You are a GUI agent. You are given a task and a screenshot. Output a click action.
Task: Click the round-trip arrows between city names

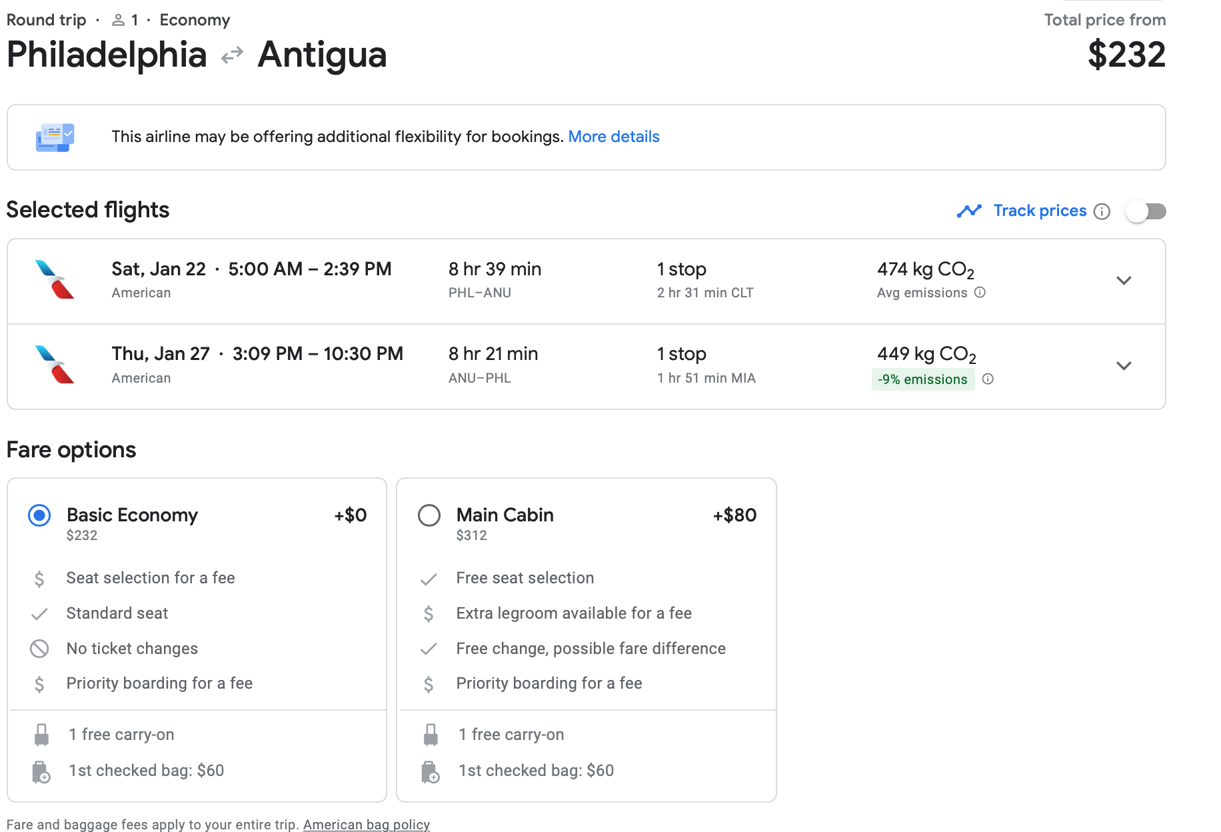coord(232,55)
